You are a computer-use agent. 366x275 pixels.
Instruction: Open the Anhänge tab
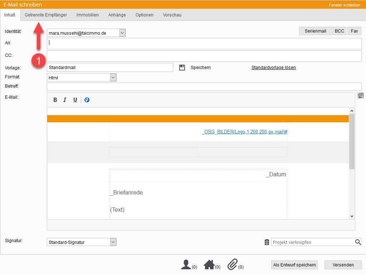tap(117, 15)
